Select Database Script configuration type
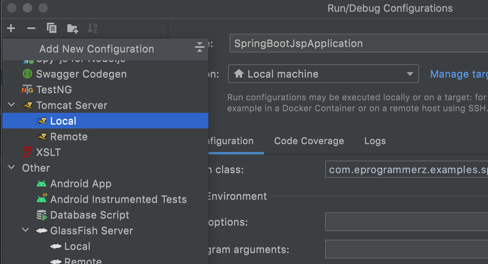This screenshot has height=264, width=488. click(x=105, y=215)
